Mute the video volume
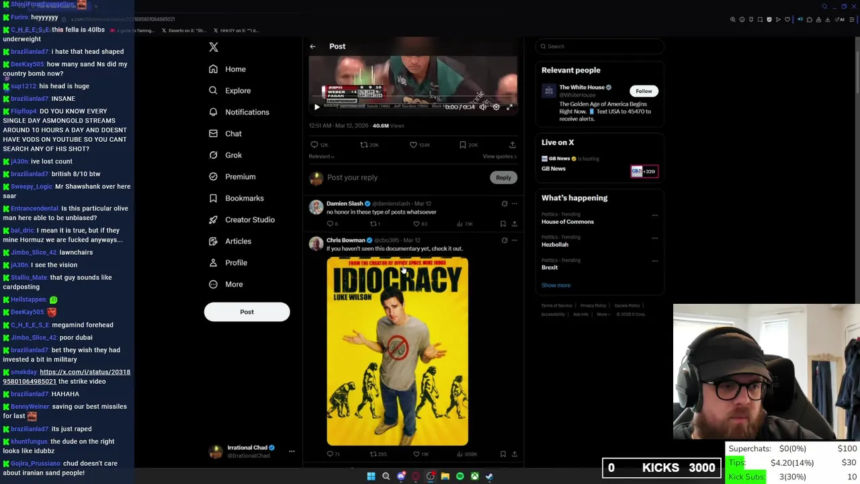Screen dimensions: 860x484 click(482, 107)
